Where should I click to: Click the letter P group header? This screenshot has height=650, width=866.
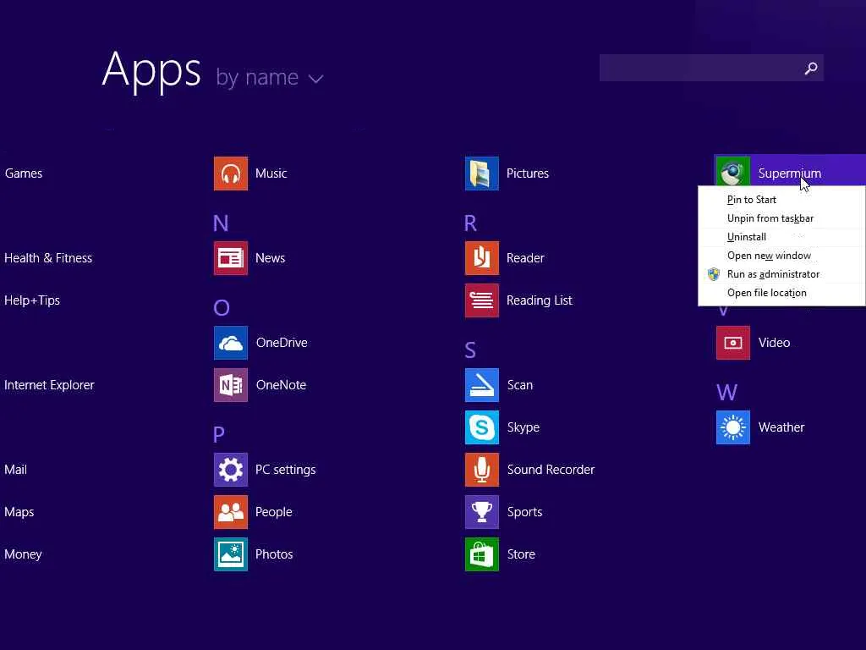point(219,434)
